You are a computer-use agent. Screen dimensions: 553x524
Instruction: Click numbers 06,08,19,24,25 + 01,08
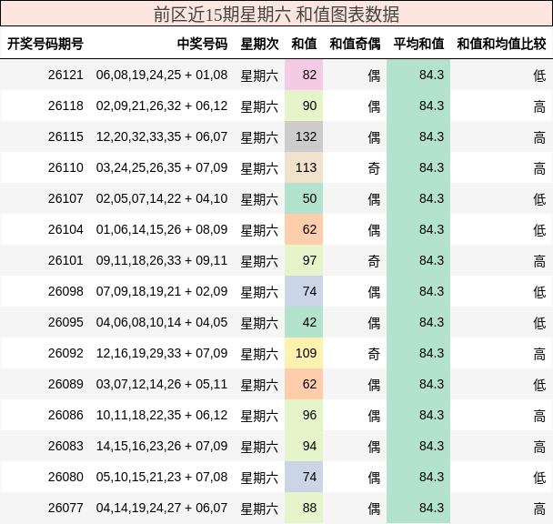(x=162, y=75)
